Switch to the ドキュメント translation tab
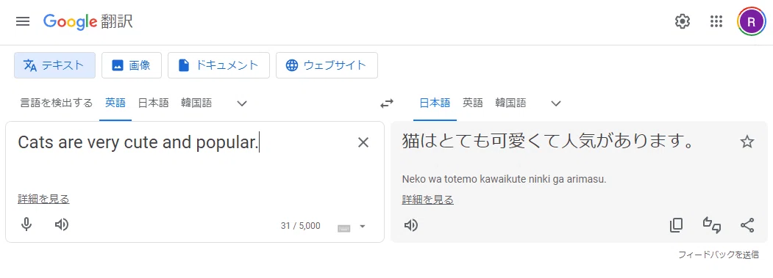 218,65
